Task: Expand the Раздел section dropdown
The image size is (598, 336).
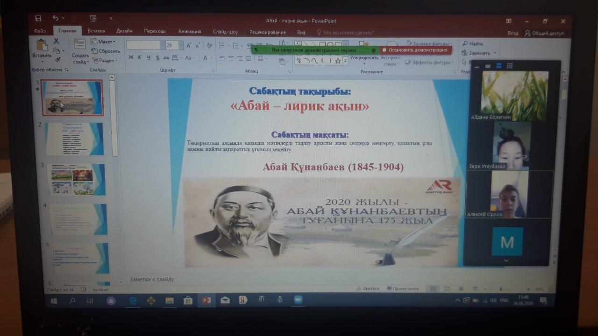Action: [x=116, y=61]
